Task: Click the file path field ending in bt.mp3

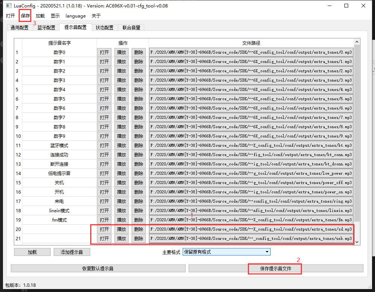Action: point(251,146)
